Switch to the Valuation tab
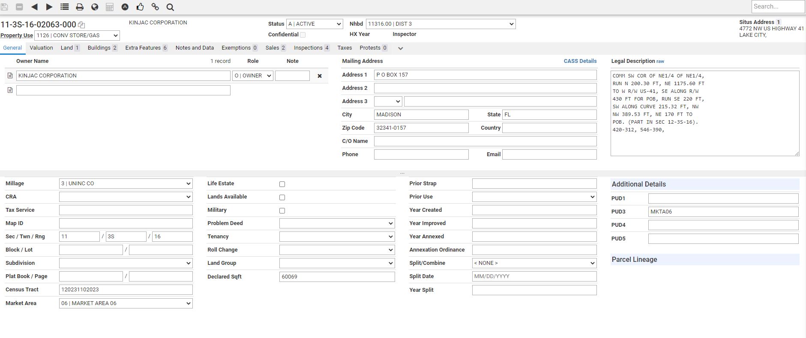This screenshot has height=338, width=806. (x=41, y=48)
